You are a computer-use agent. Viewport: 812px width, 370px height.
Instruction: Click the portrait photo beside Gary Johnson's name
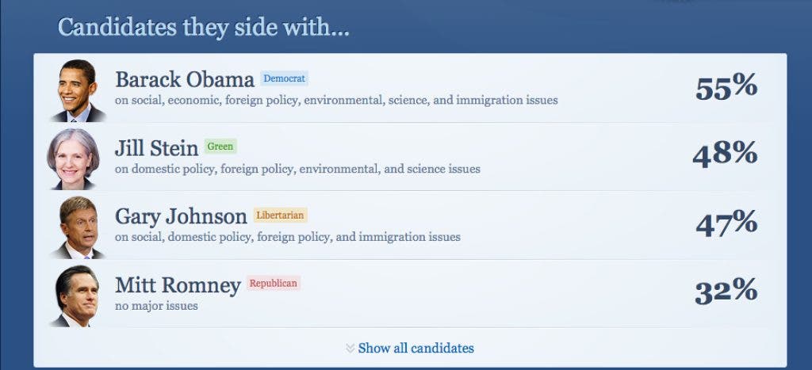point(78,227)
